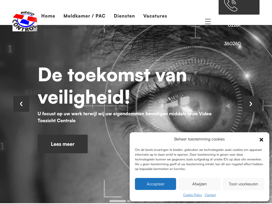Go to previous slide arrow
The image size is (272, 204).
tap(21, 104)
